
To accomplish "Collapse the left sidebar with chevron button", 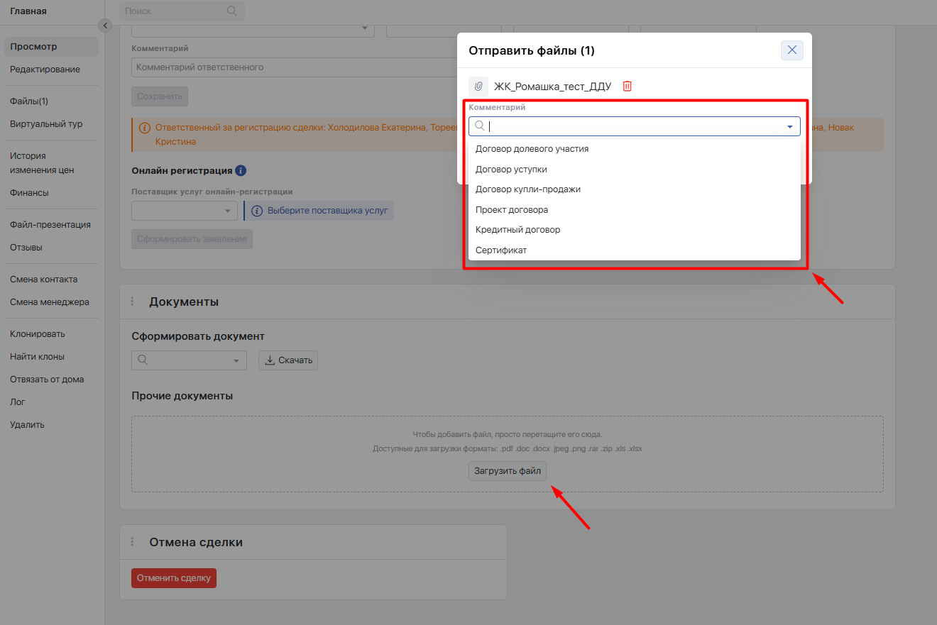I will click(105, 26).
